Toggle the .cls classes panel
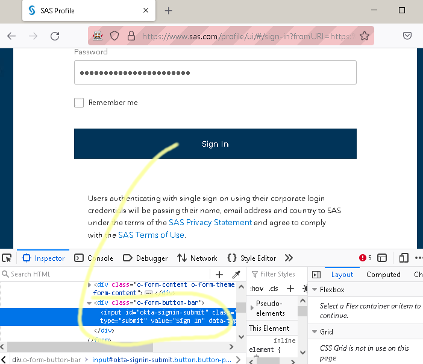423x364 pixels. coord(274,289)
